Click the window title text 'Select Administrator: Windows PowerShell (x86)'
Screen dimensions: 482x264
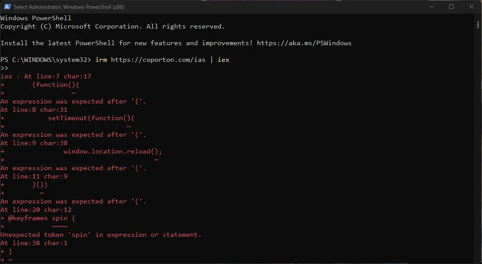[x=68, y=7]
